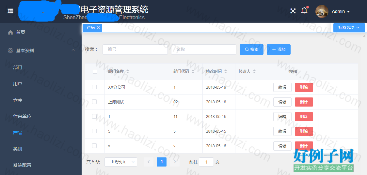Switch to the 产品 tab
The image size is (367, 175).
90,28
